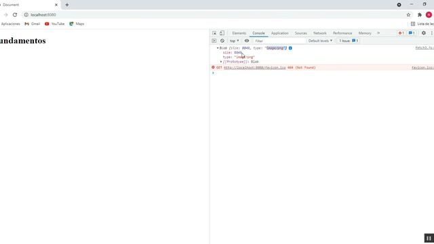The height and width of the screenshot is (244, 434).
Task: Click the type "image/png" property line
Action: pyautogui.click(x=239, y=57)
